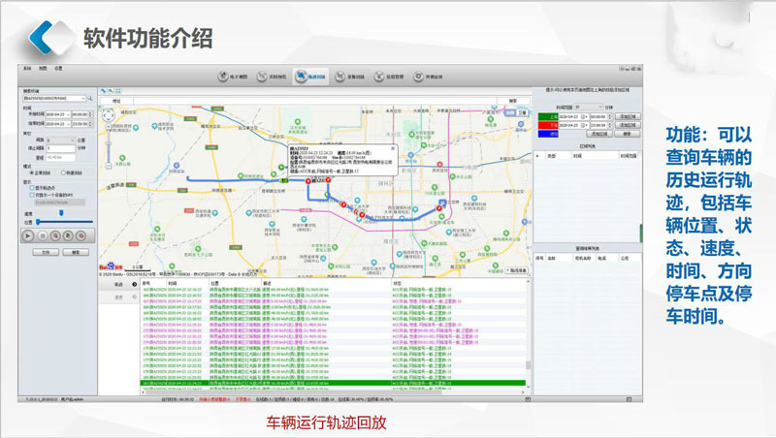Open the 录像回放 recording playback module
The height and width of the screenshot is (438, 776).
pos(350,77)
